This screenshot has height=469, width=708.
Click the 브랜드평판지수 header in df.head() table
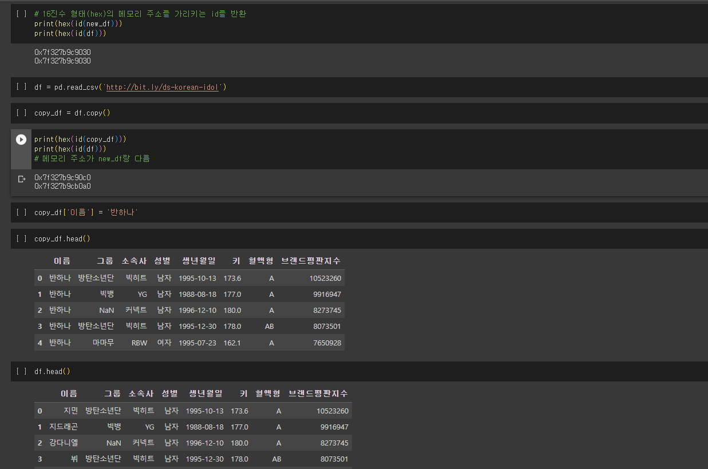point(318,394)
